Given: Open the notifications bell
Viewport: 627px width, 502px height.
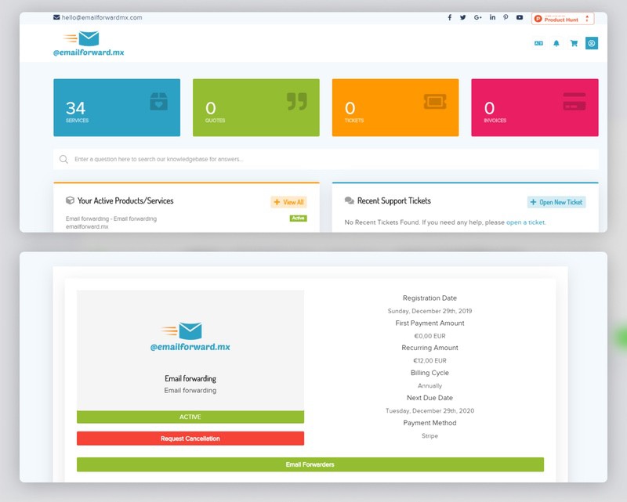Looking at the screenshot, I should point(556,43).
